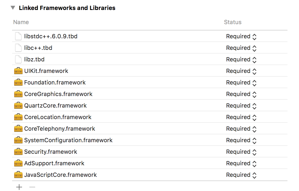Collapse the Linked Frameworks and Libraries section
Viewport: 299px width, 191px height.
pos(13,8)
